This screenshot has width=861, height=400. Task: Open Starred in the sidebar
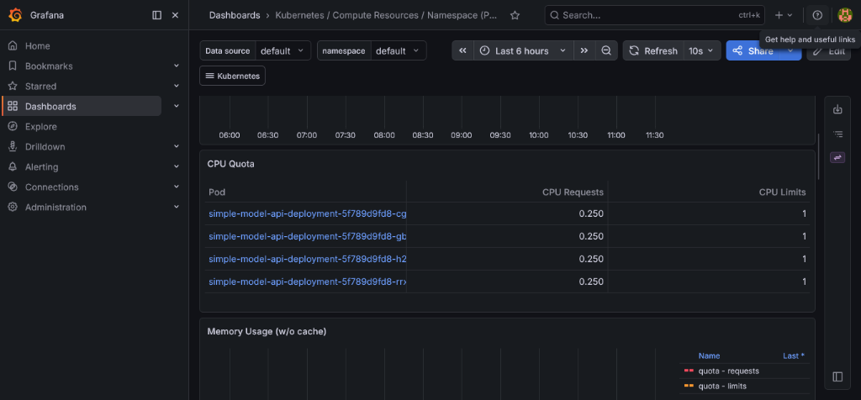(x=40, y=87)
